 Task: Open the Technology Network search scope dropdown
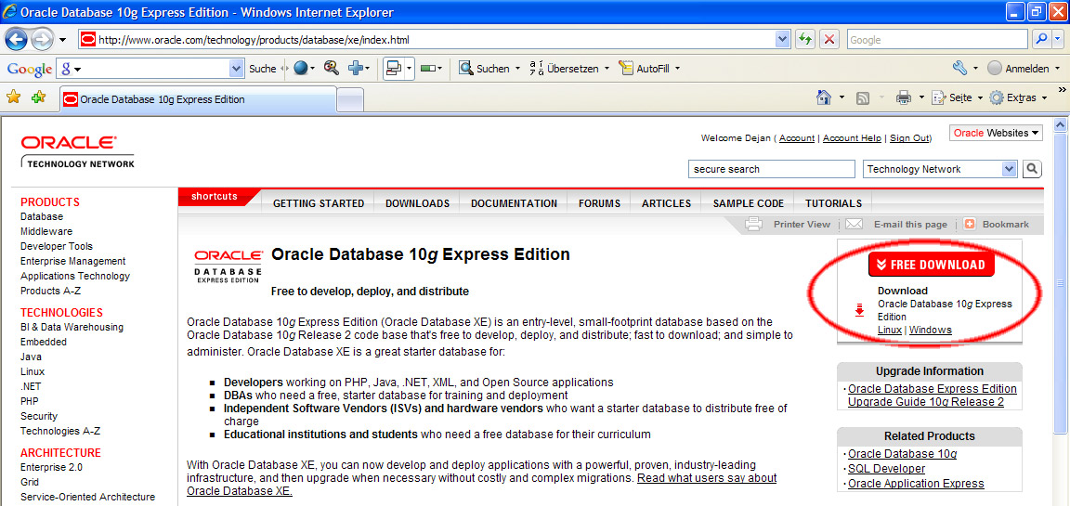point(940,169)
